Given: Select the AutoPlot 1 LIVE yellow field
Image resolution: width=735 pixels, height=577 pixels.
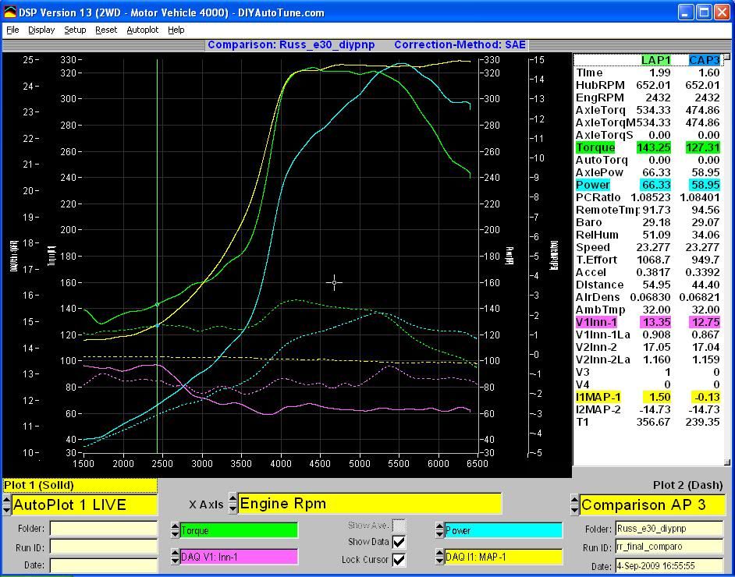Looking at the screenshot, I should 84,504.
